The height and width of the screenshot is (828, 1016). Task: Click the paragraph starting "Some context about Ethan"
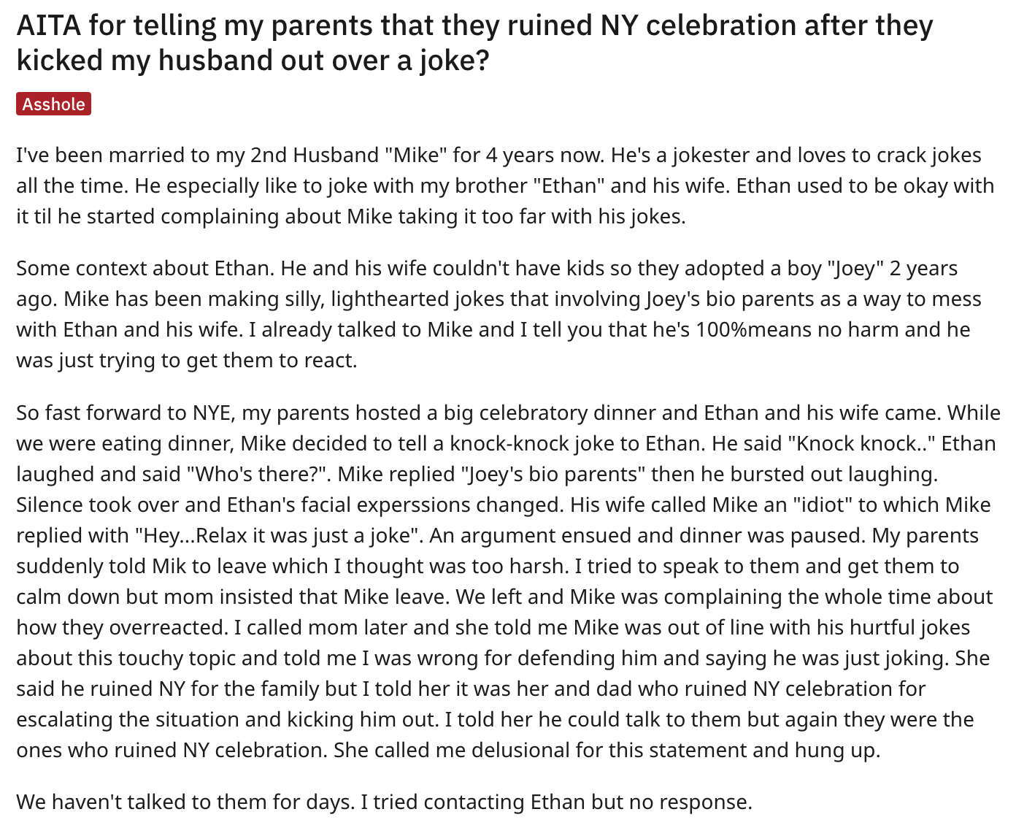pos(499,314)
